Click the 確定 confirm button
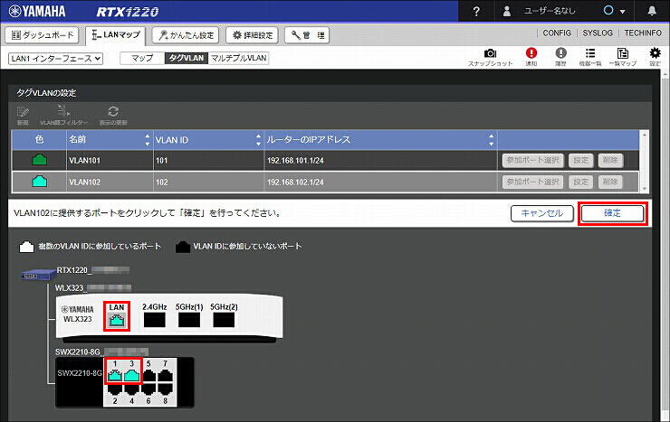This screenshot has width=670, height=422. [612, 213]
